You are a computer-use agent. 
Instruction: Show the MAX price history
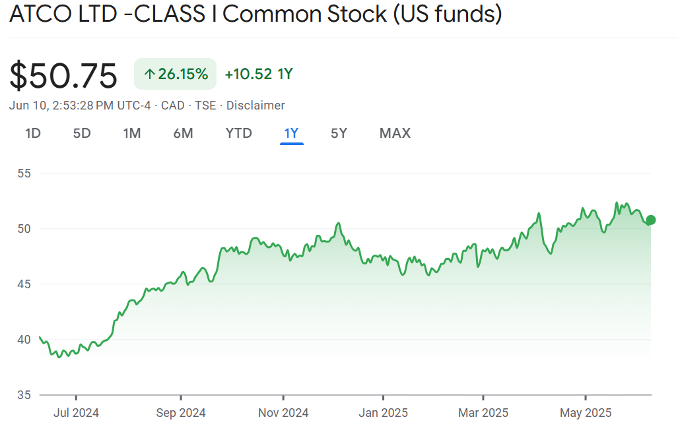click(x=395, y=133)
